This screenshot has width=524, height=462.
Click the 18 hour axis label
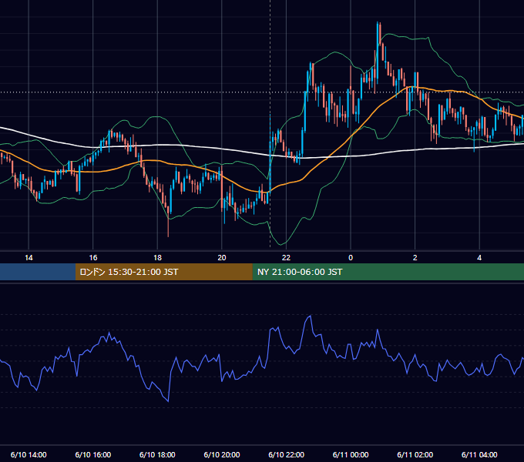pos(157,258)
